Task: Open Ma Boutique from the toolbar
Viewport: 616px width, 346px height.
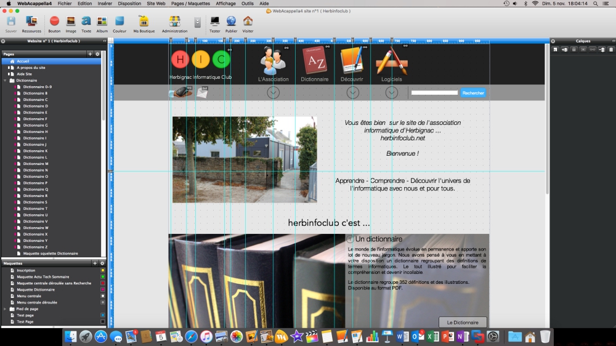Action: click(144, 22)
